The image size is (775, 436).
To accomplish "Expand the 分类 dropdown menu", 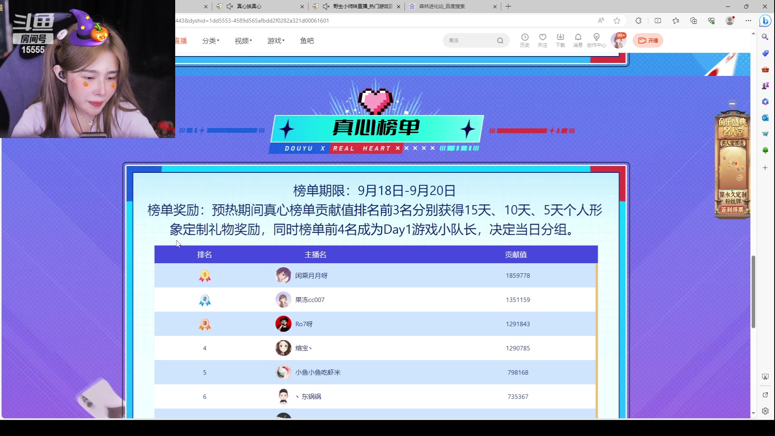I will point(210,41).
